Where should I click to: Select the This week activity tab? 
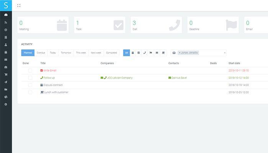click(x=81, y=53)
